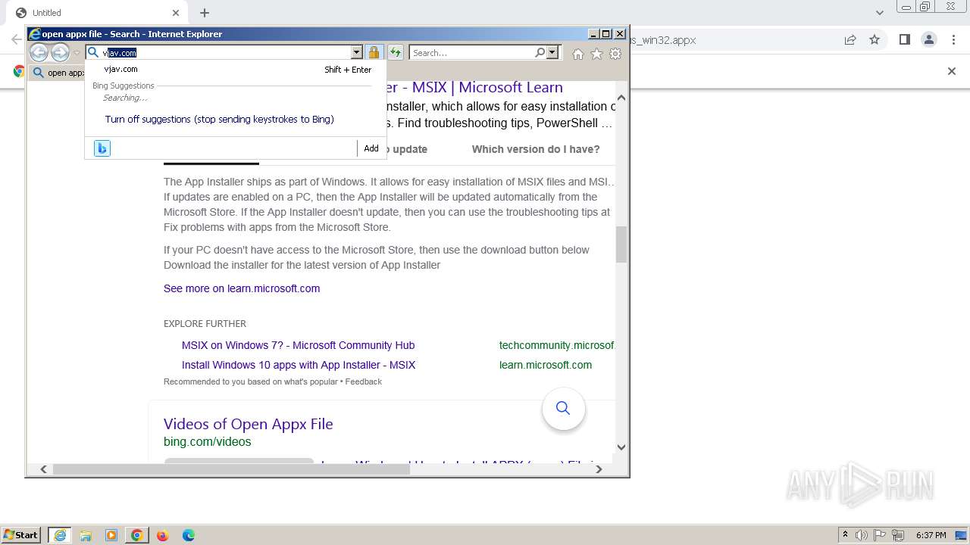Open a new Chrome tab

point(205,13)
